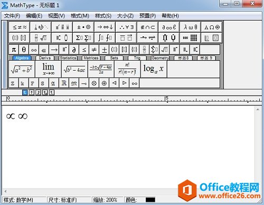Insert the theta symbol from small bar
264x205 pixels.
24,50
